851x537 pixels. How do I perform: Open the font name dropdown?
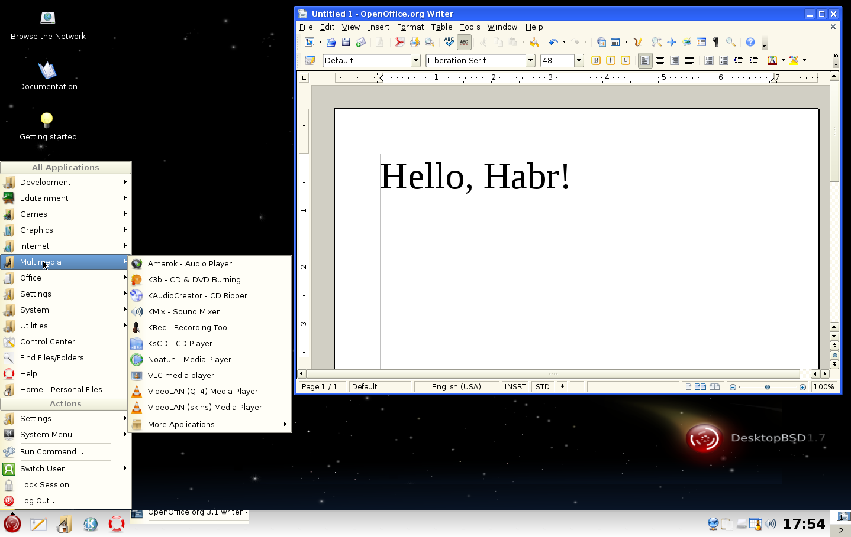pyautogui.click(x=531, y=60)
